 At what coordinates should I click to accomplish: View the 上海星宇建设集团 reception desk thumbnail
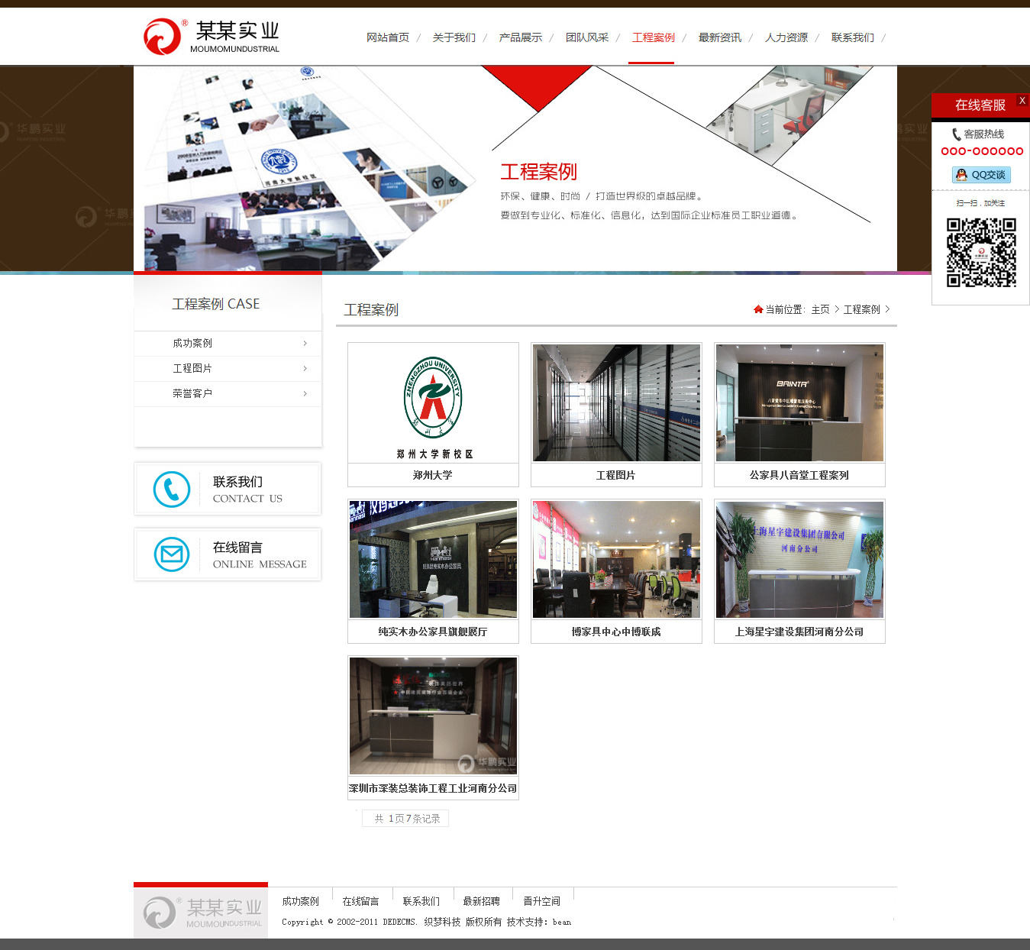(x=799, y=560)
